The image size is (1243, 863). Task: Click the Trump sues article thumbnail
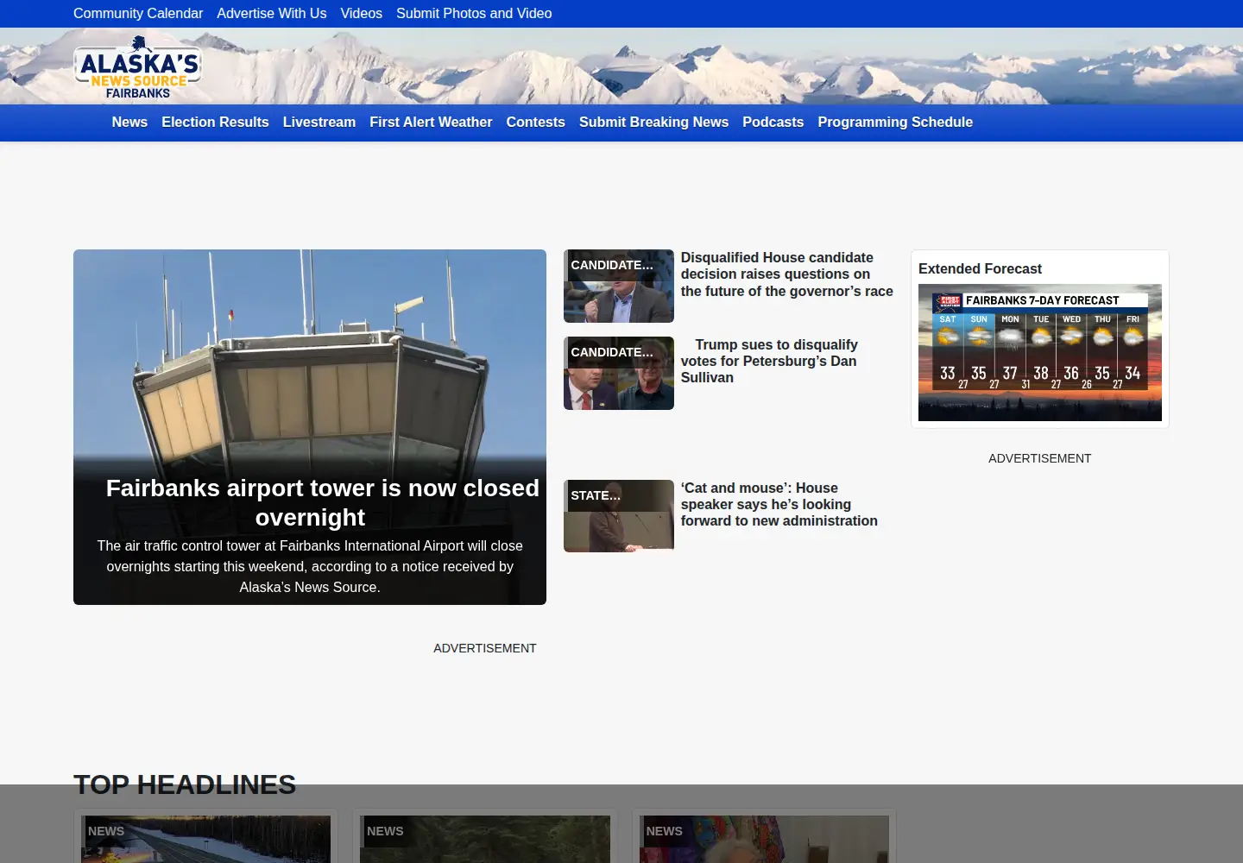pos(618,373)
